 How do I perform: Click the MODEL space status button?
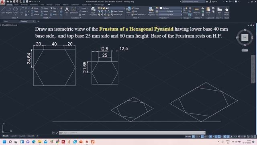click(188, 137)
